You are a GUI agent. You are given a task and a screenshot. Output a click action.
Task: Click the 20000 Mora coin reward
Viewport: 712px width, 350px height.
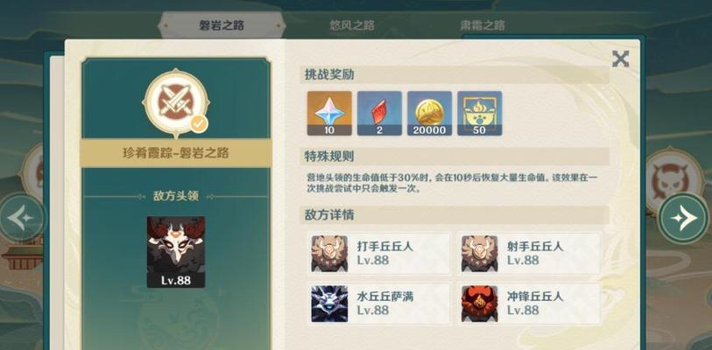tap(429, 113)
